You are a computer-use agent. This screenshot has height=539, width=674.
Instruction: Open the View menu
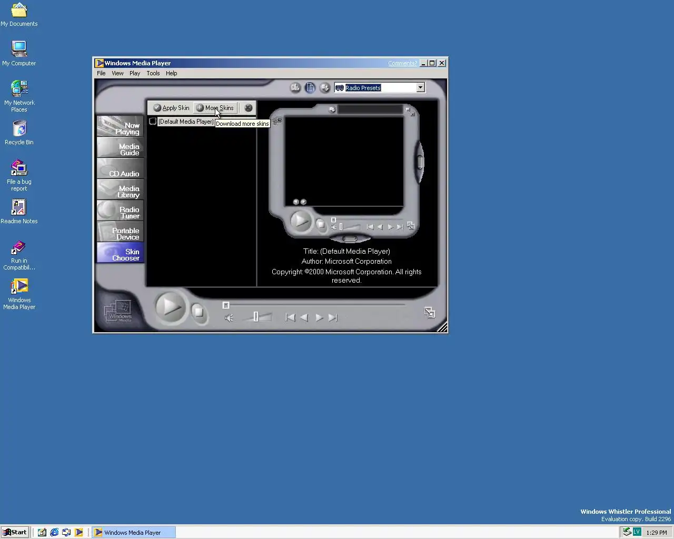click(x=117, y=73)
